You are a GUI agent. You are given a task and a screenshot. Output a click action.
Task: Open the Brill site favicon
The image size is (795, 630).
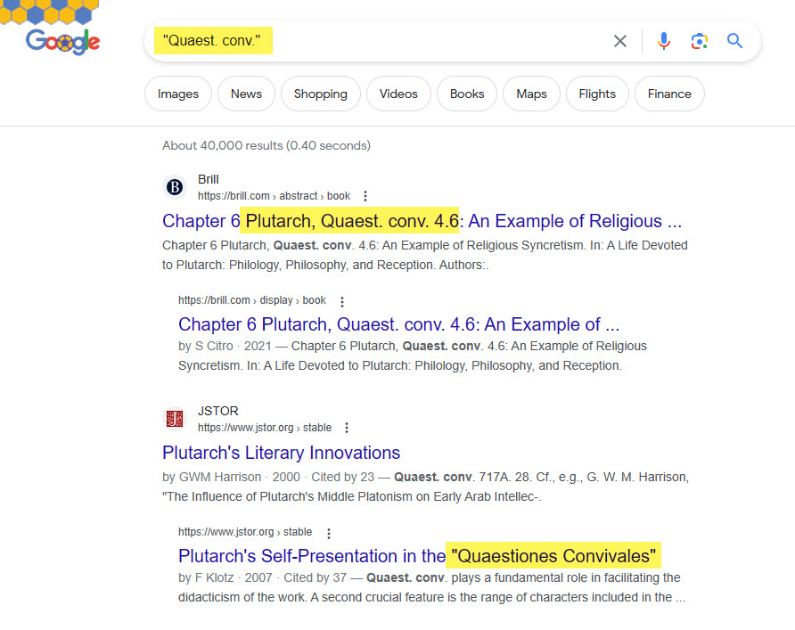pyautogui.click(x=175, y=187)
